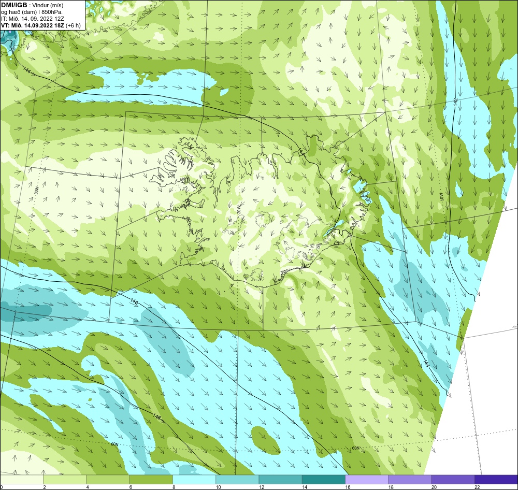Click the palest 0–2 m/s legend swatch
Viewport: 518px width, 490px height.
click(22, 479)
